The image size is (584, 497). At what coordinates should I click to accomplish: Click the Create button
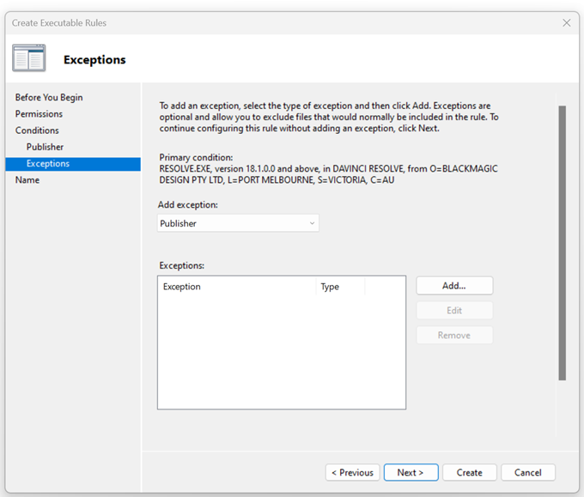coord(469,473)
